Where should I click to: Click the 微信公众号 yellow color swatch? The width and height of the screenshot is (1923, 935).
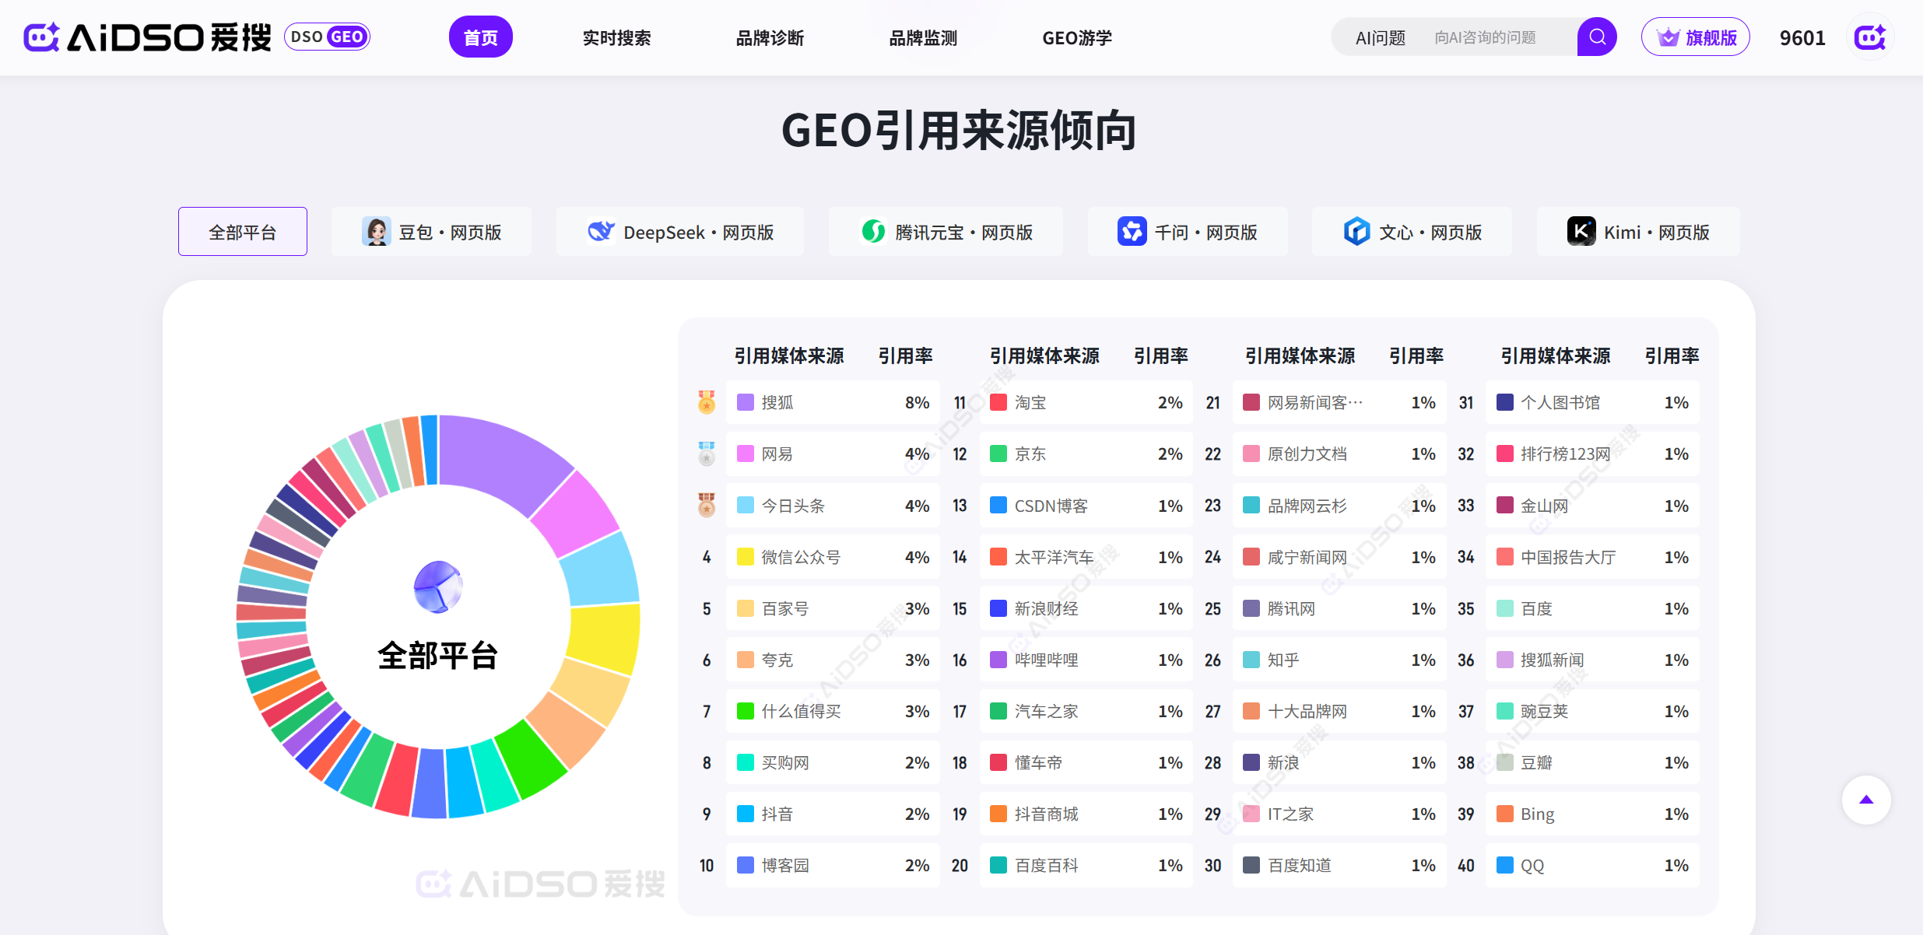[745, 557]
